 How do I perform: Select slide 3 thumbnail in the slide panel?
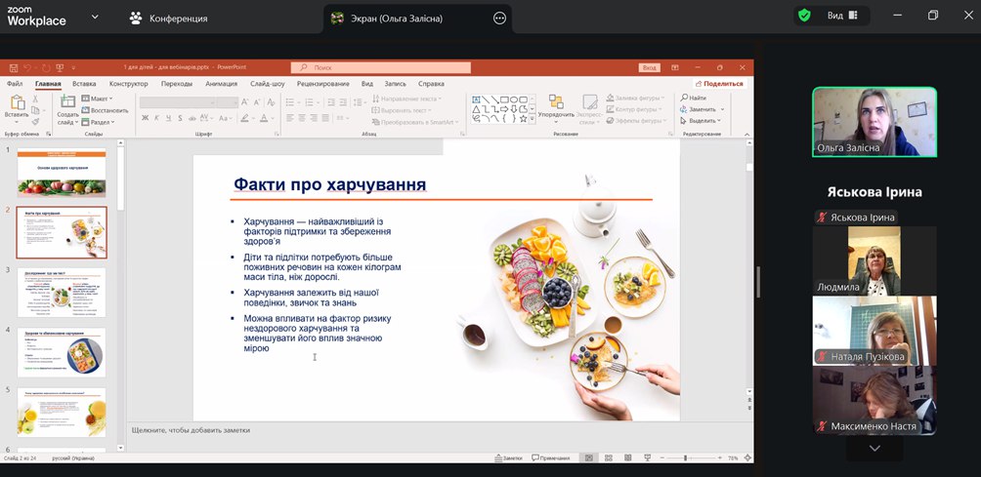pyautogui.click(x=63, y=293)
